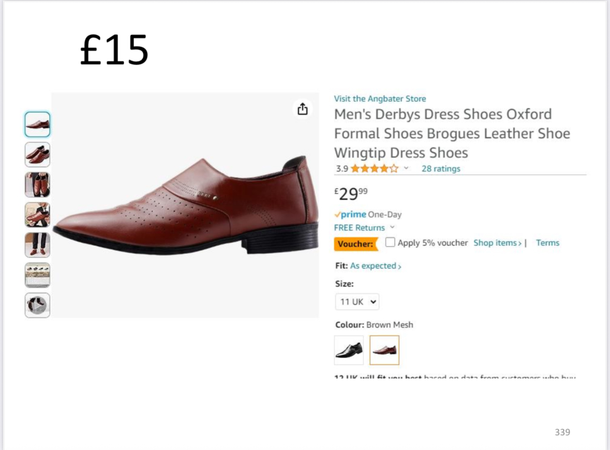This screenshot has height=450, width=610.
Task: Open the 28 ratings link
Action: [x=440, y=168]
